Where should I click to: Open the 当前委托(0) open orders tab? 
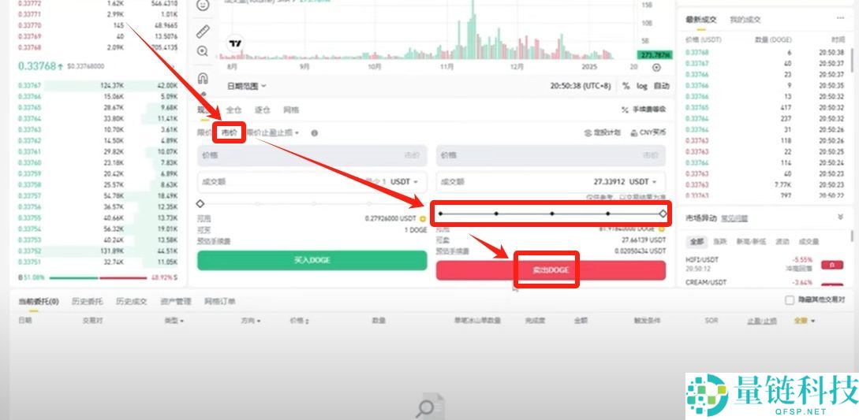pyautogui.click(x=39, y=301)
